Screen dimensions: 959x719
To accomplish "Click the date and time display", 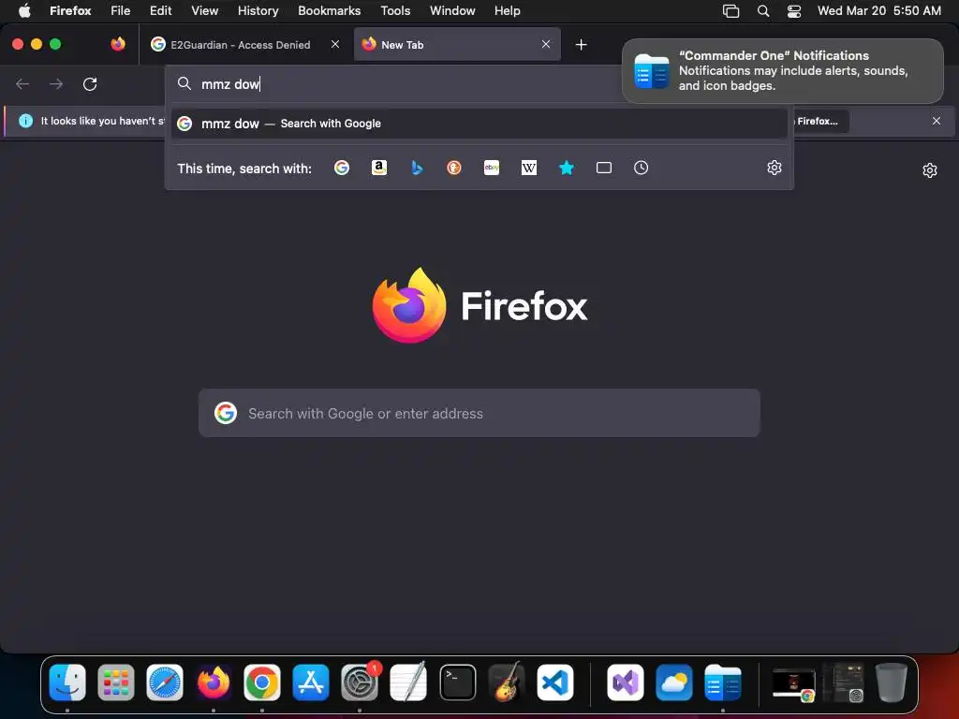I will tap(878, 10).
